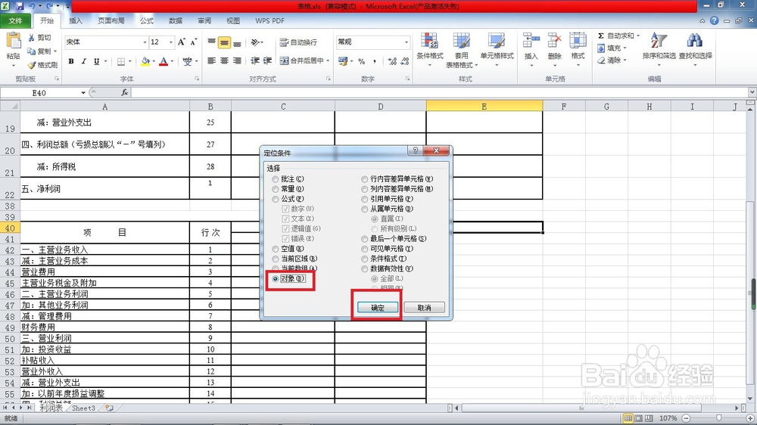Apply the Fill Color bucket

pos(145,61)
